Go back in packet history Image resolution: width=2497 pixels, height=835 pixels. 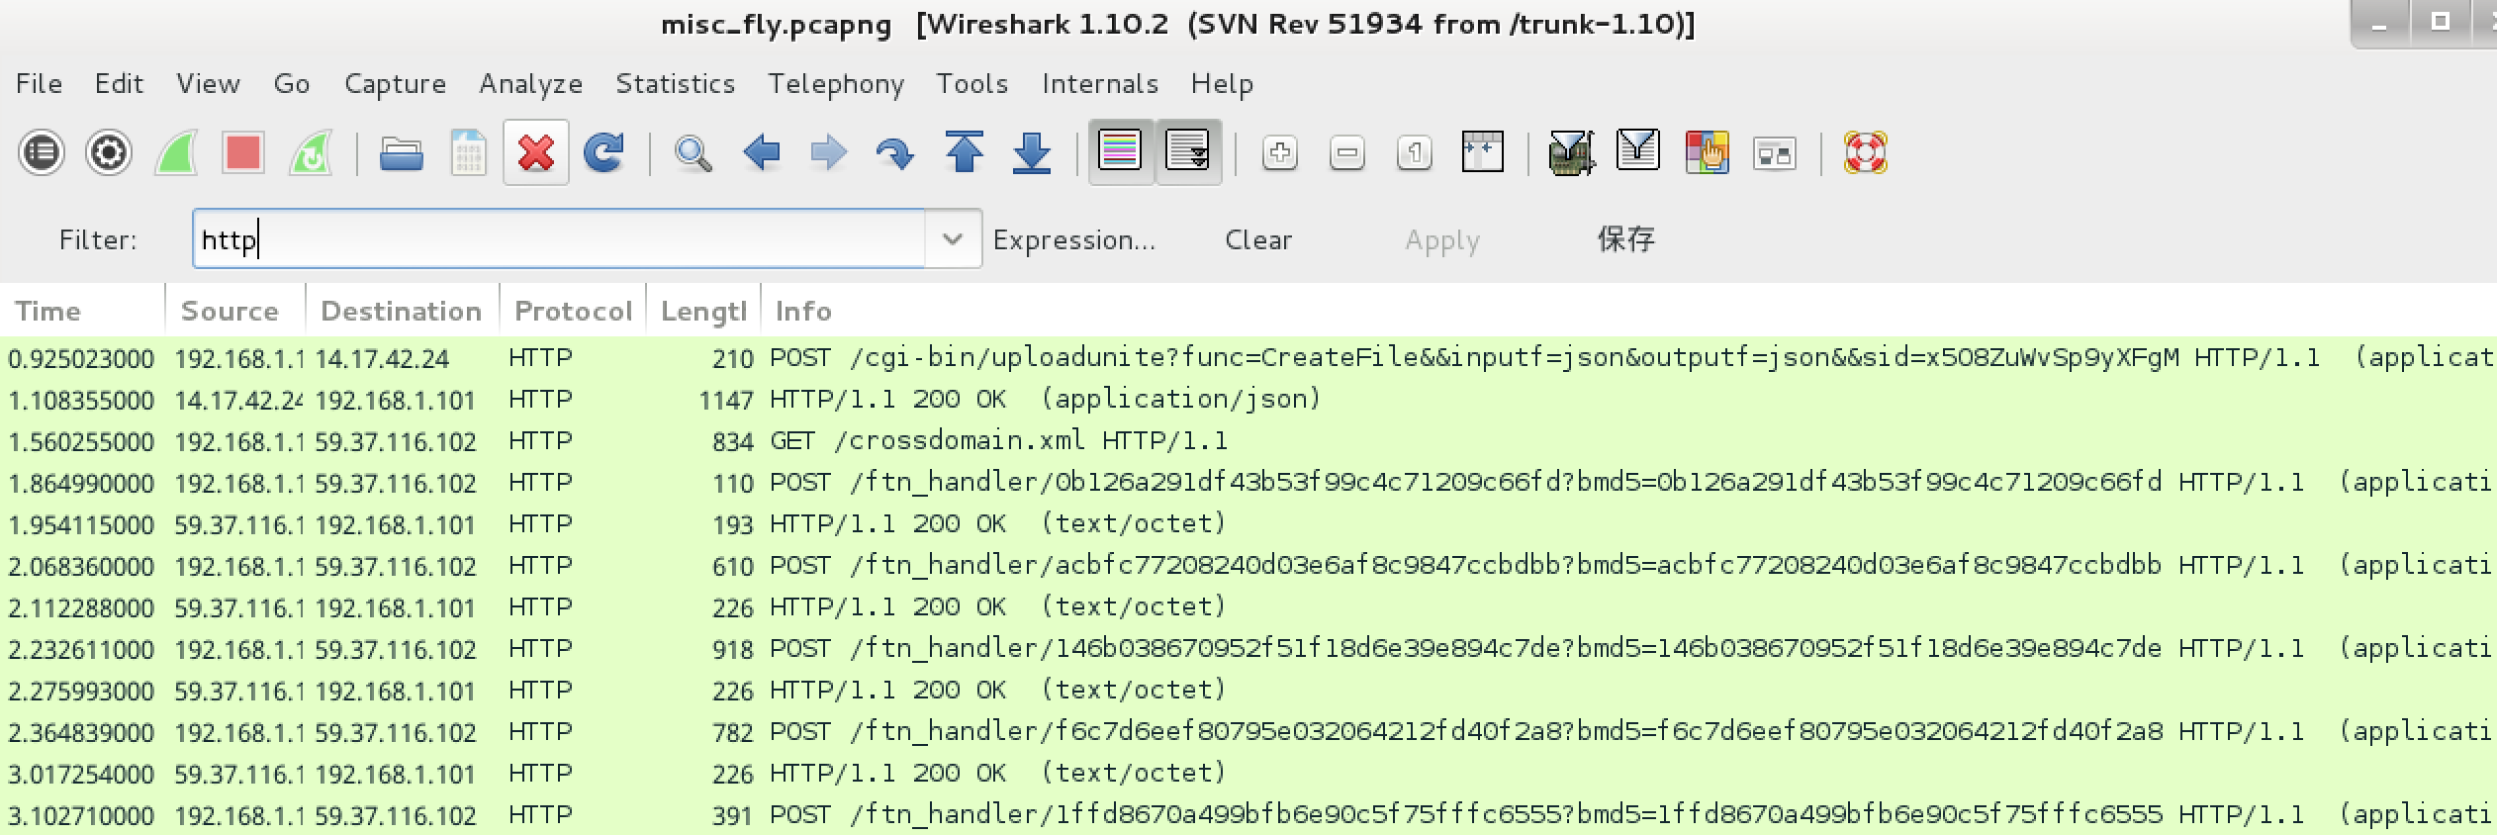(x=761, y=153)
